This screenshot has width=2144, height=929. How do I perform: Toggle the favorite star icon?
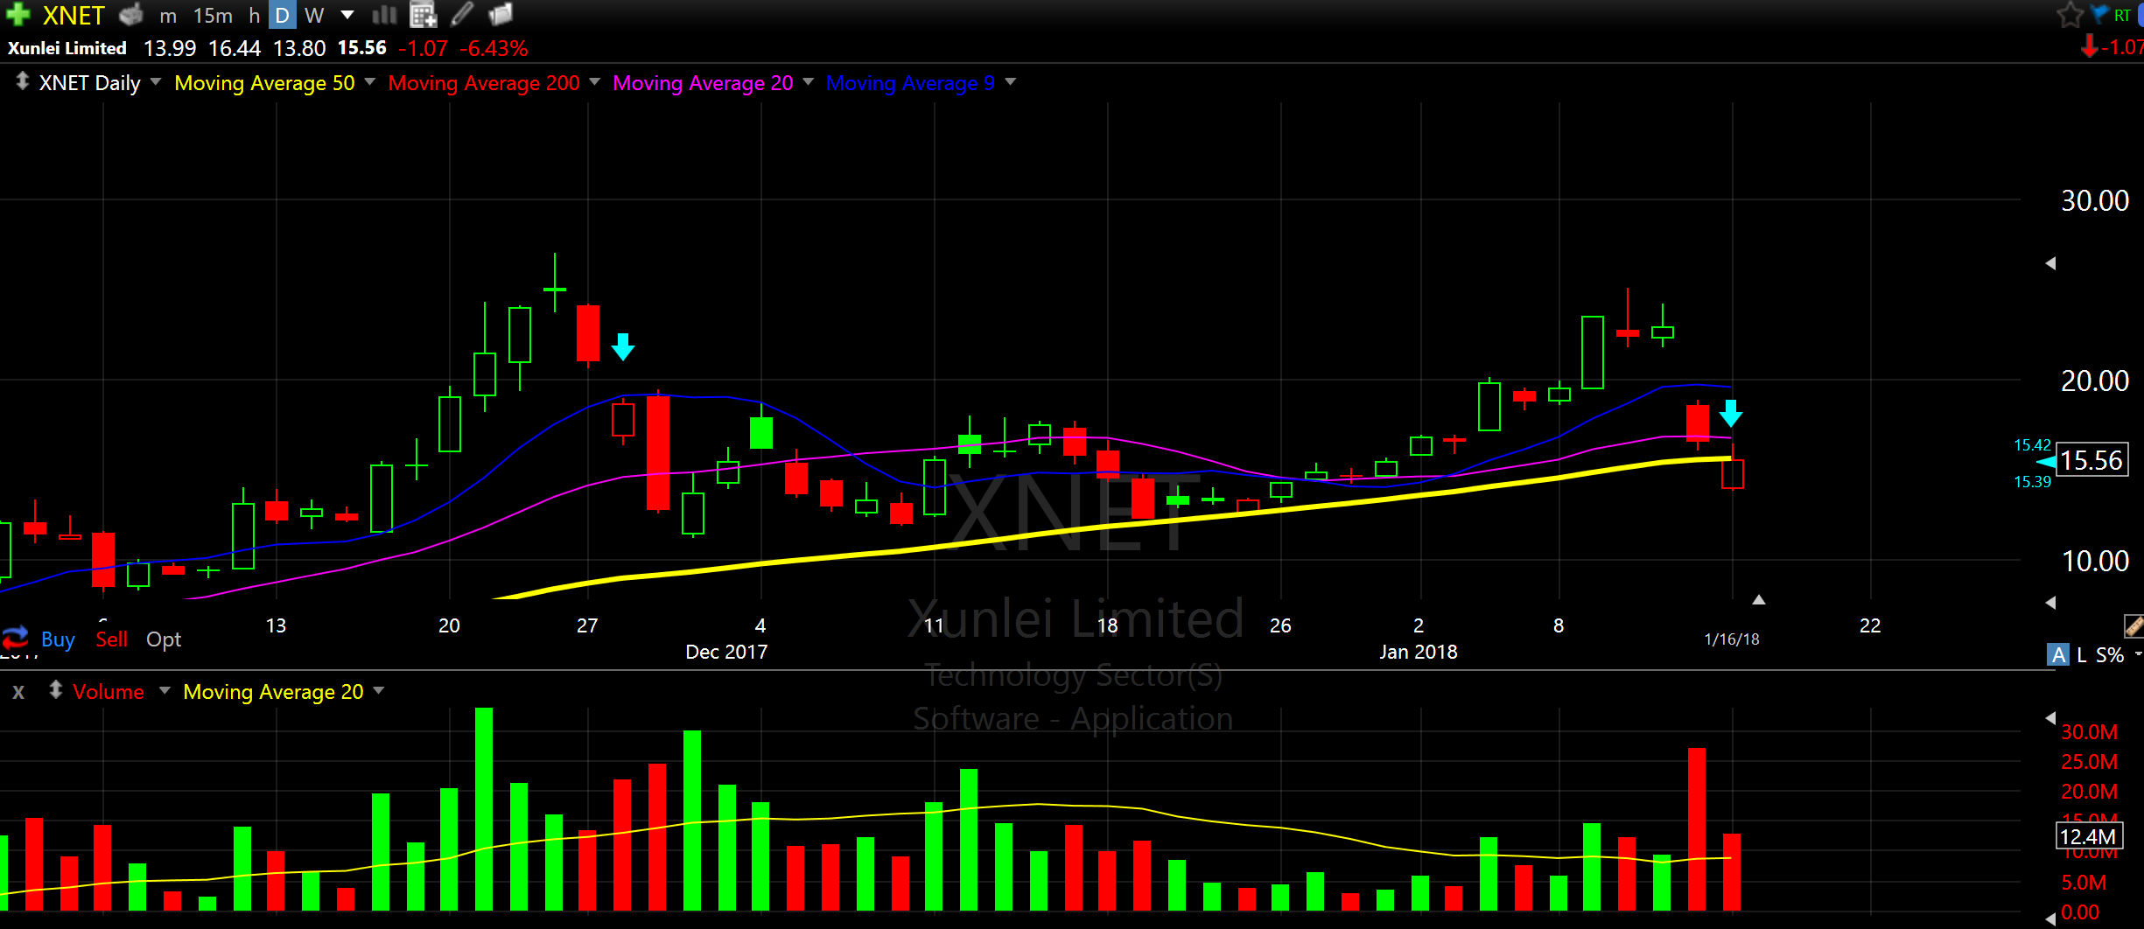point(2070,15)
